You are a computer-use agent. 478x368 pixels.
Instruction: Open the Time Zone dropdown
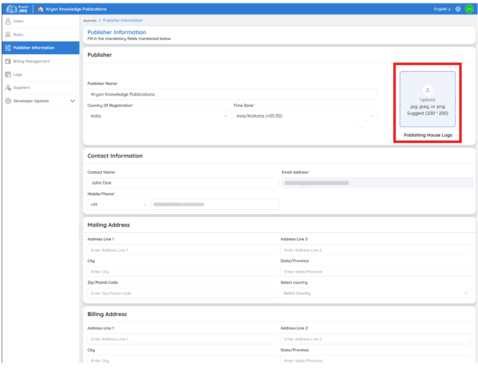[305, 116]
